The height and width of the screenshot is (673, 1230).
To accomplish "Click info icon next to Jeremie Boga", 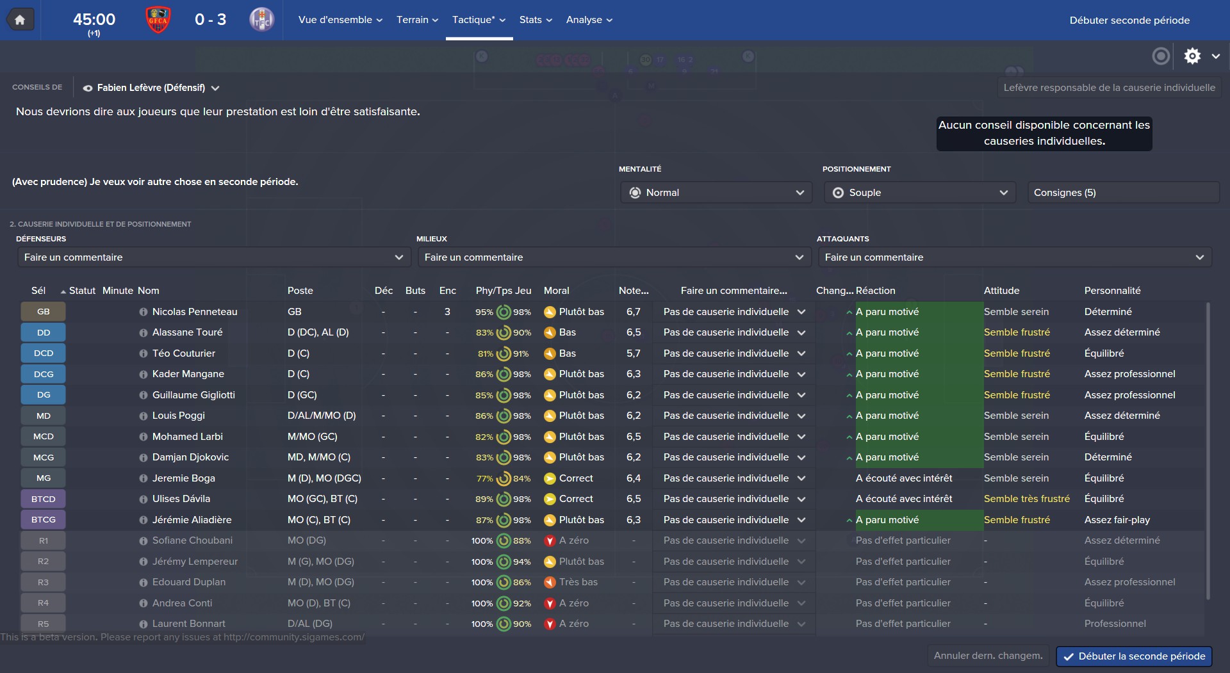I will 143,478.
